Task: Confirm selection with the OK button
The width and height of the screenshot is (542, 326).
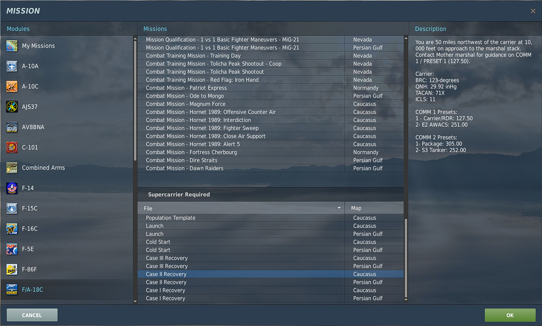Action: [510, 315]
